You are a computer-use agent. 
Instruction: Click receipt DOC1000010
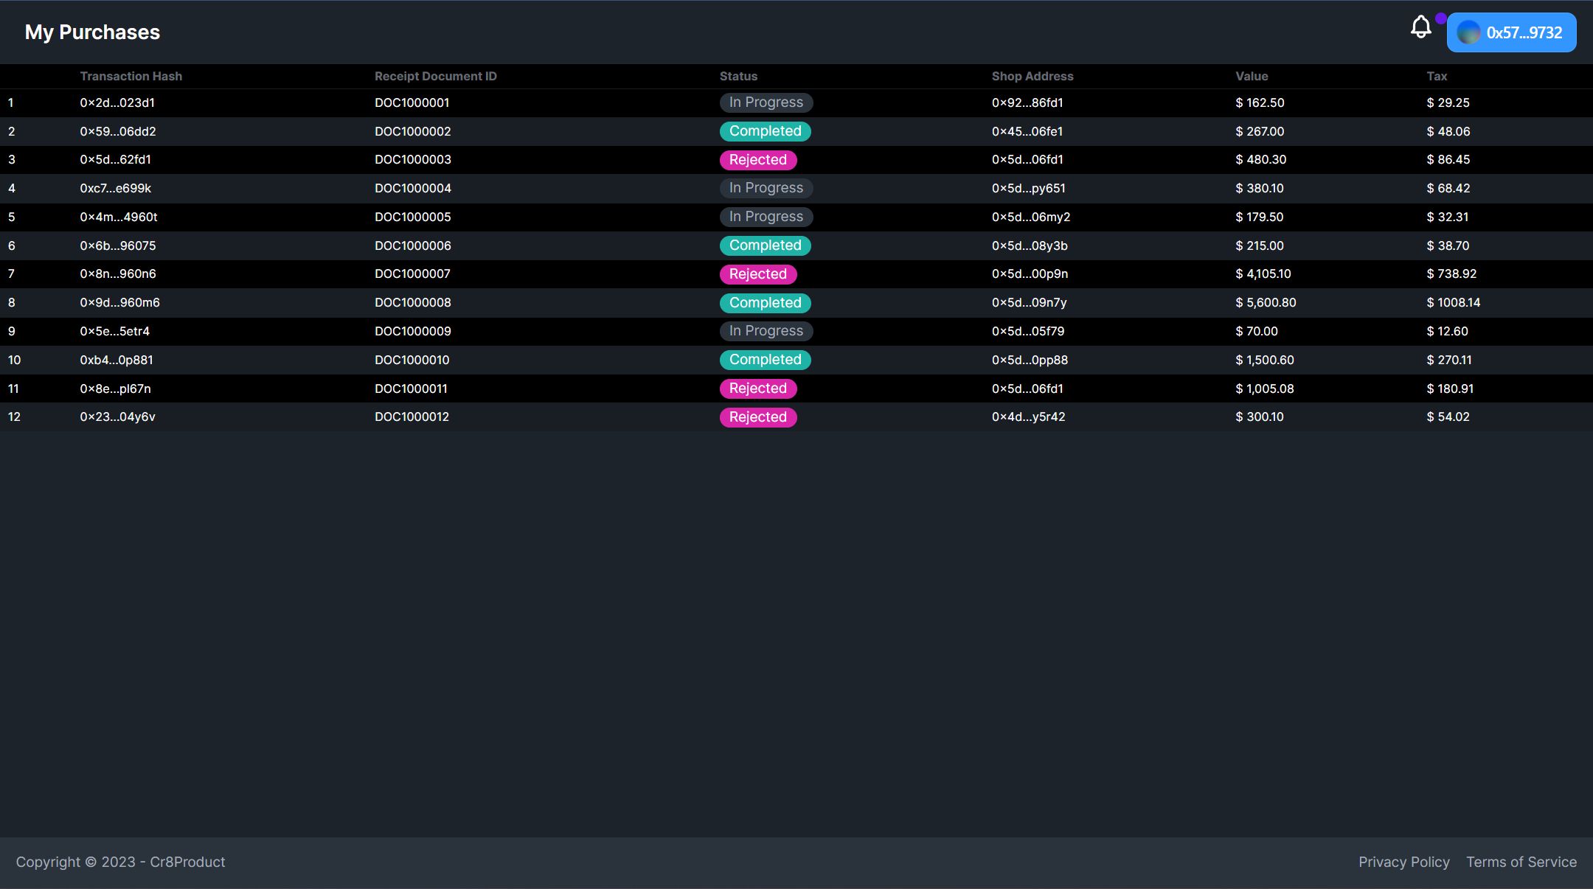pyautogui.click(x=412, y=360)
